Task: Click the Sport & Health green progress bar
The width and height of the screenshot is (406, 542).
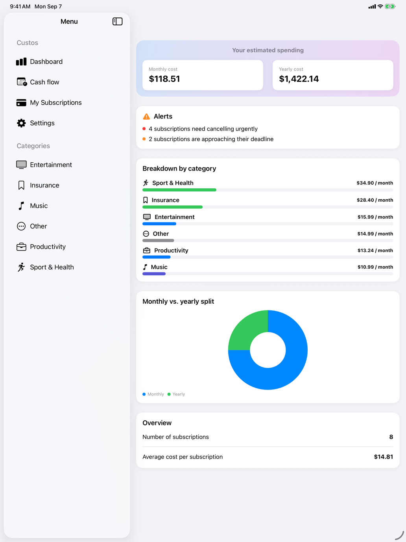Action: [x=179, y=190]
